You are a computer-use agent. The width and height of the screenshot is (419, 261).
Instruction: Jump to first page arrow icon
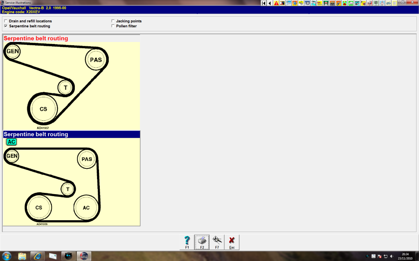tap(264, 3)
